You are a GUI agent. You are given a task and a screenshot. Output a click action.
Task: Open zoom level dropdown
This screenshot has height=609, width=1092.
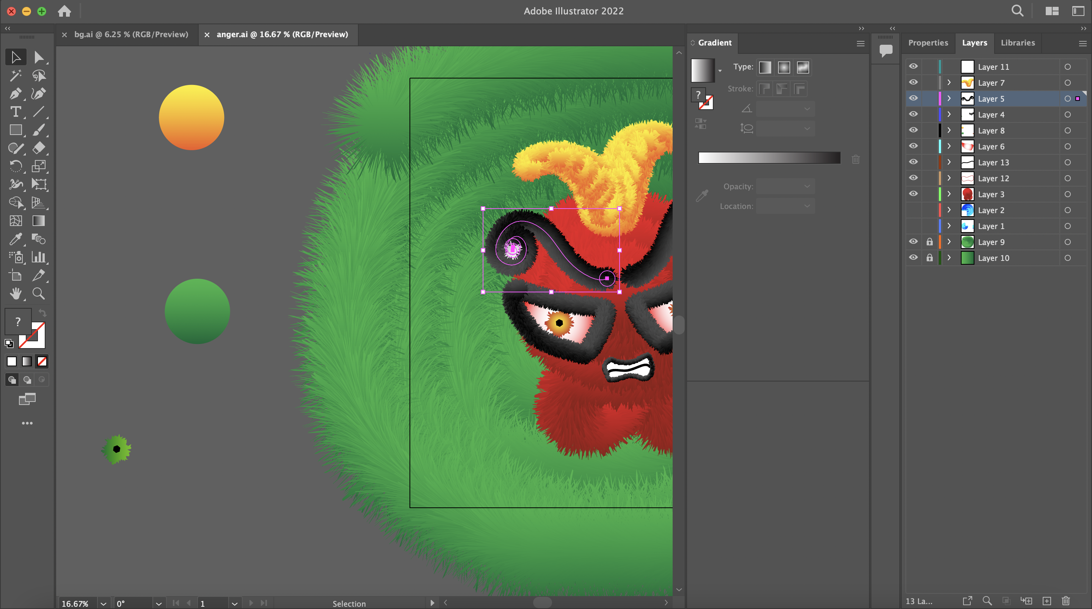tap(103, 603)
